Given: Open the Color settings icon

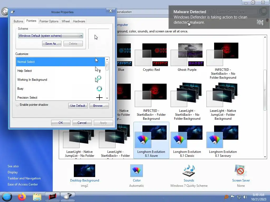Looking at the screenshot, I should 137,170.
